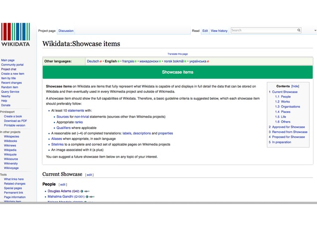Open Wikivoyage project link
Screen dimensions: 317x225
(x=11, y=168)
